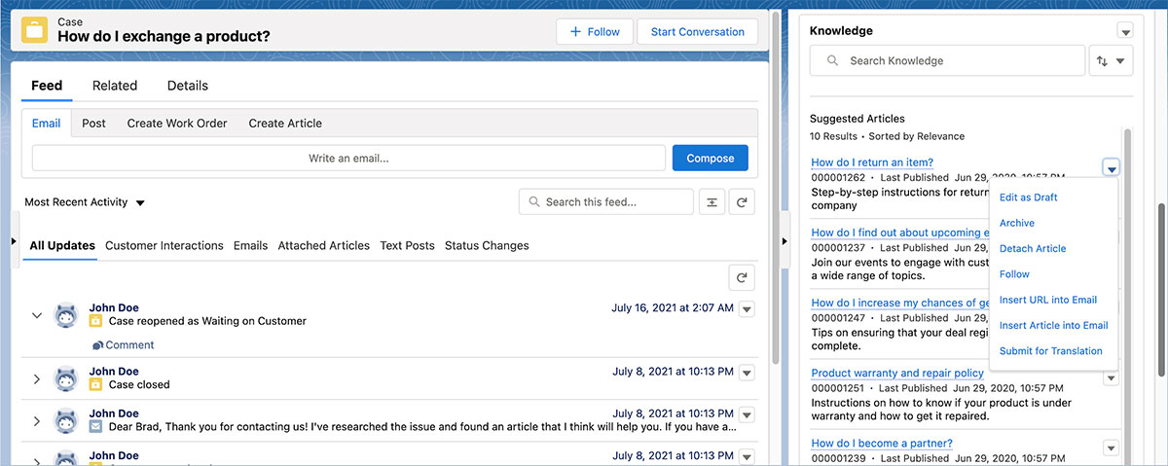1168x466 pixels.
Task: Collapse the left sidebar arrow handle
Action: click(14, 241)
